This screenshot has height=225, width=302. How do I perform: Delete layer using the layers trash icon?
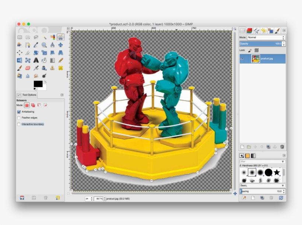point(282,147)
